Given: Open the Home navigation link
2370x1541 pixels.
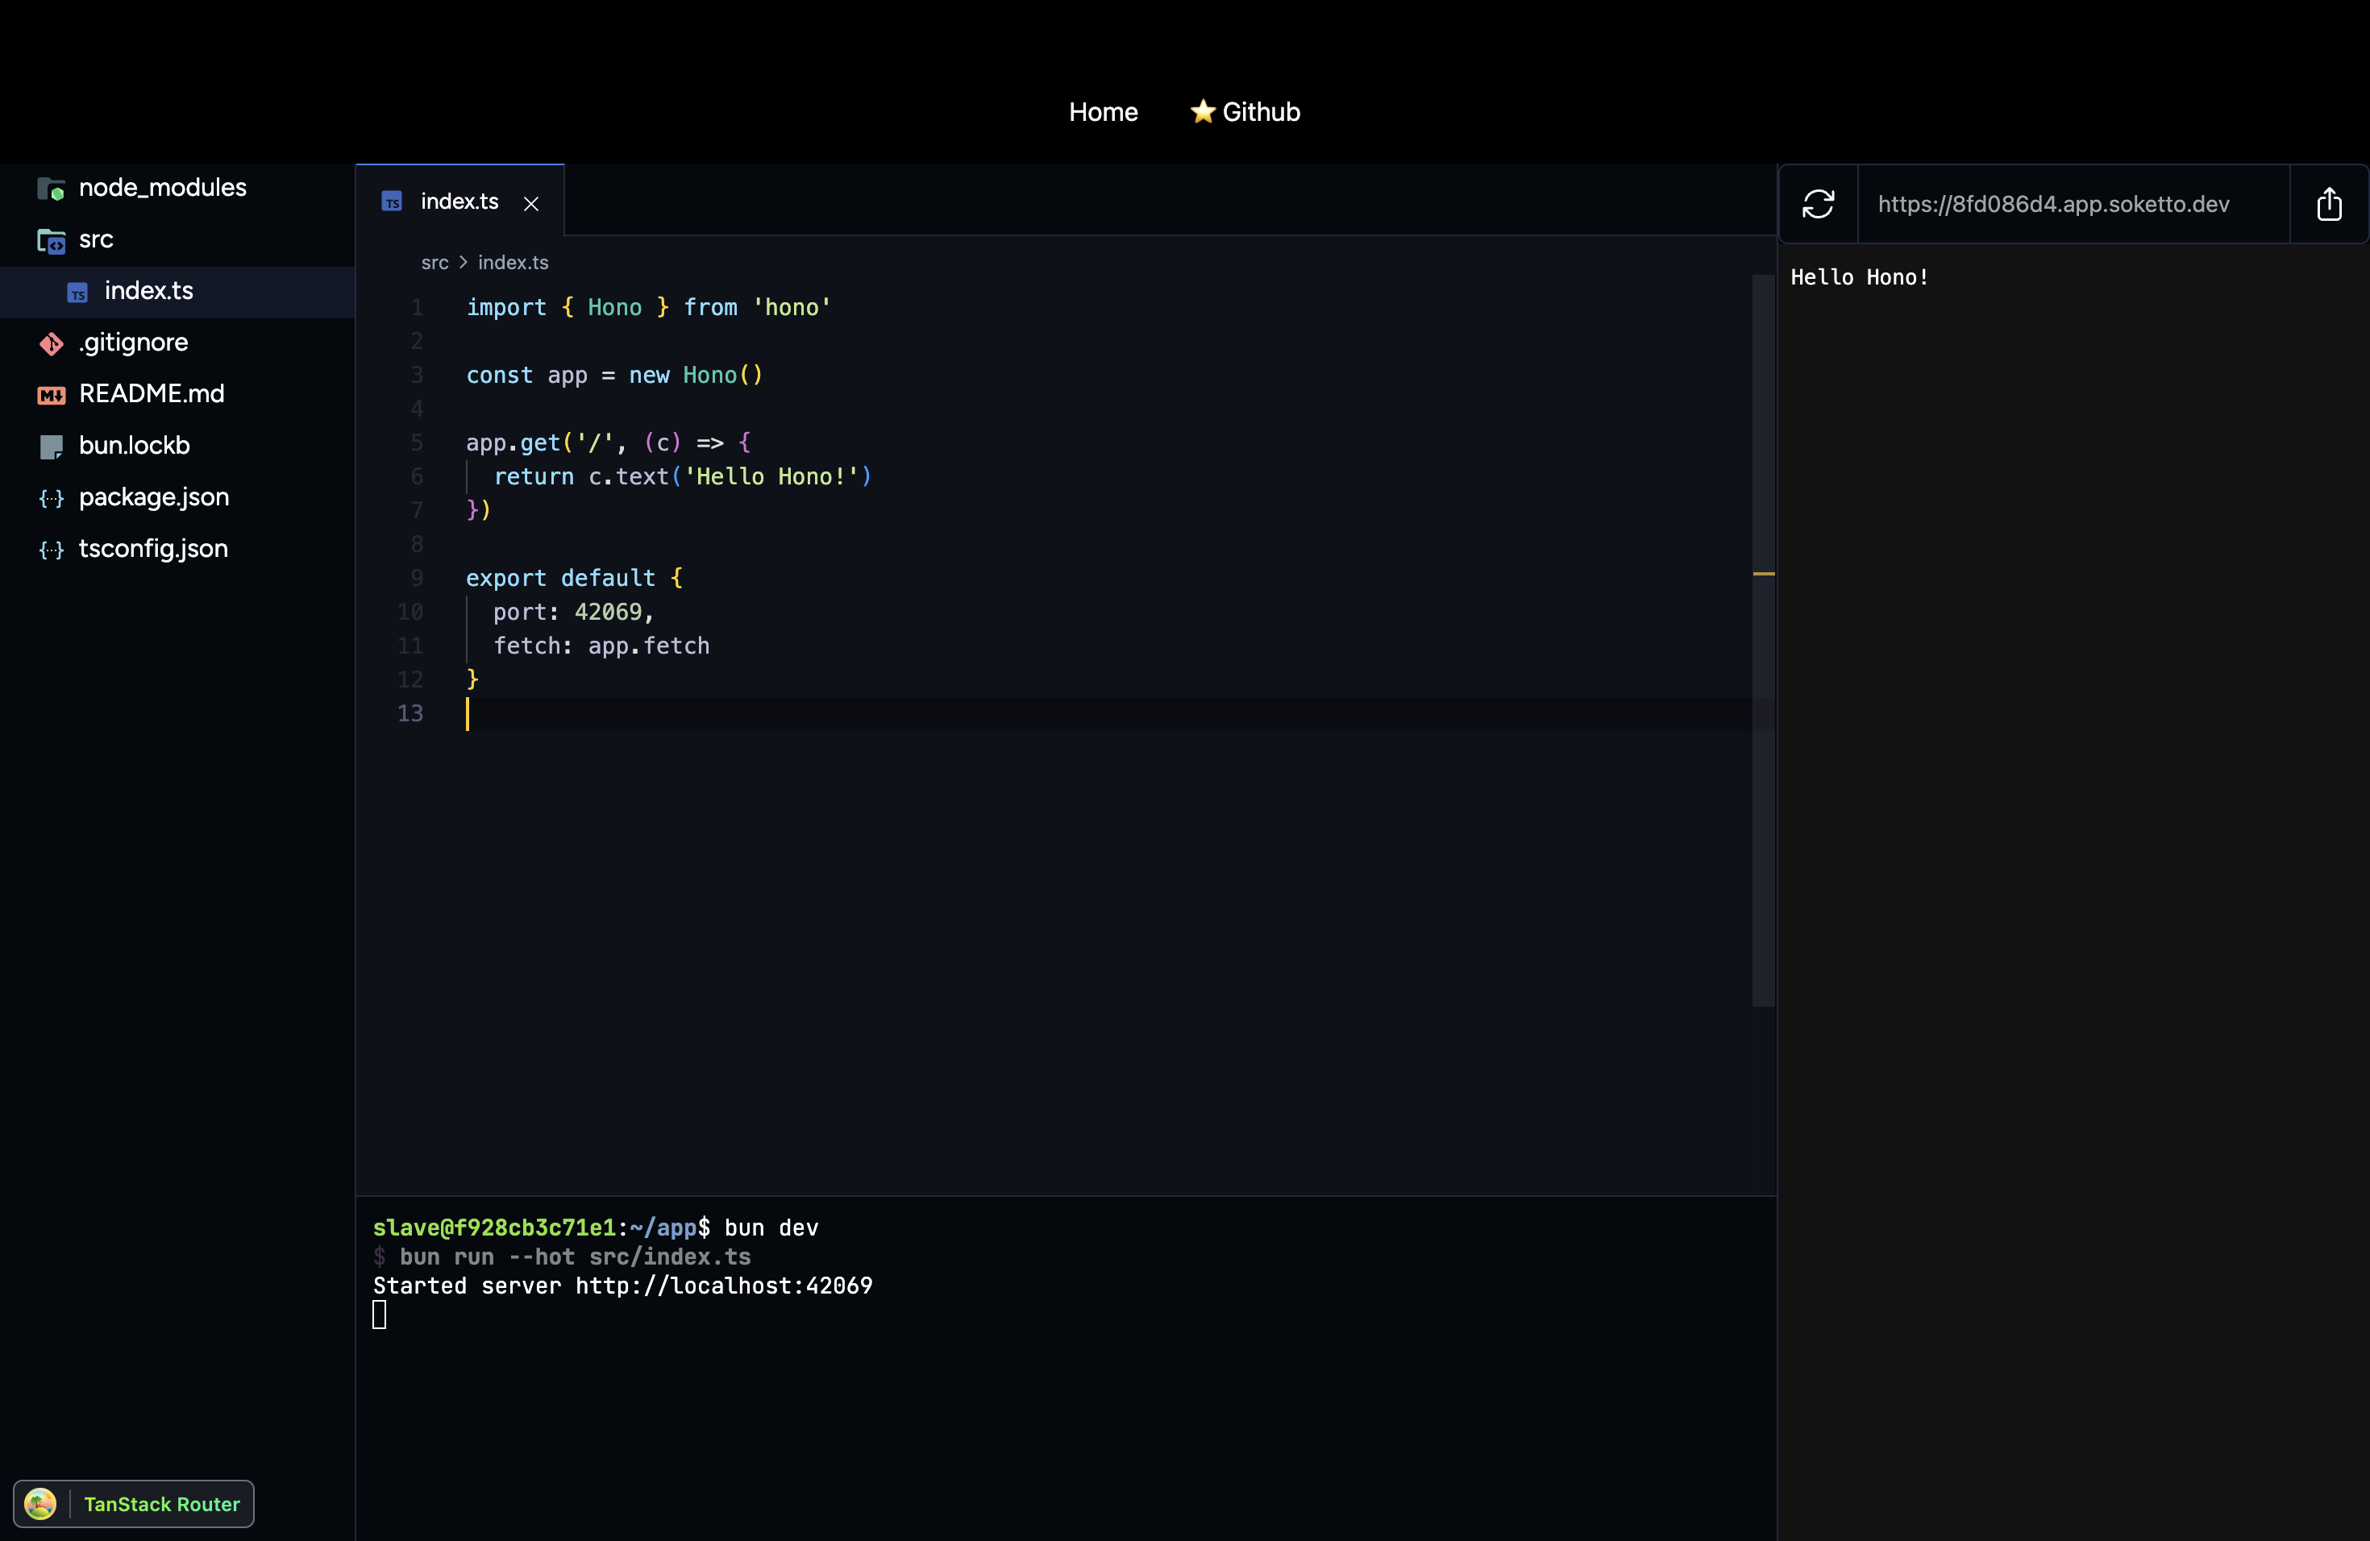Looking at the screenshot, I should tap(1104, 111).
